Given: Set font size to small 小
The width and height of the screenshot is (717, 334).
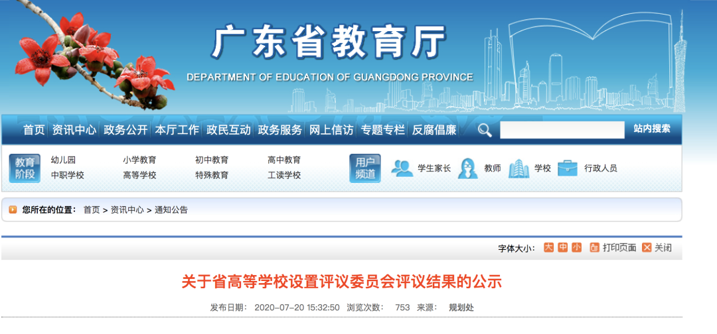Looking at the screenshot, I should (577, 247).
